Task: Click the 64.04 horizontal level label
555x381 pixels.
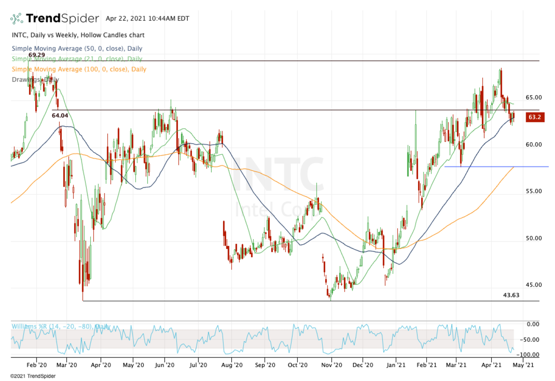Action: click(60, 115)
